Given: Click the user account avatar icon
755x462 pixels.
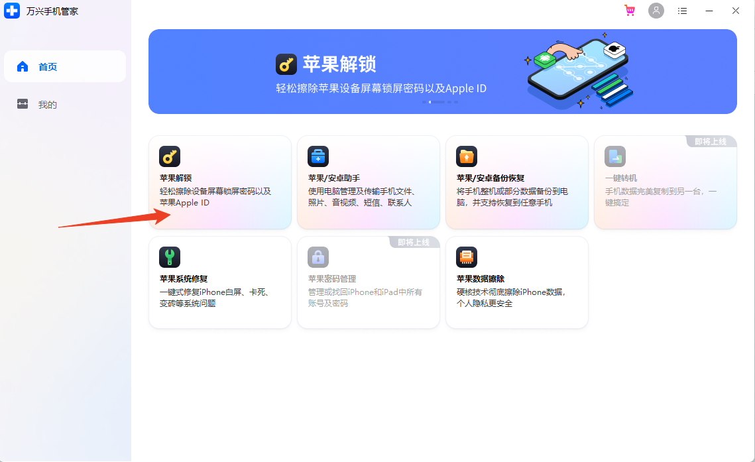Looking at the screenshot, I should [x=656, y=11].
